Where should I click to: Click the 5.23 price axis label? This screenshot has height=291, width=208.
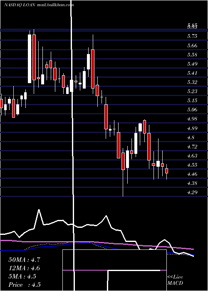192,91
